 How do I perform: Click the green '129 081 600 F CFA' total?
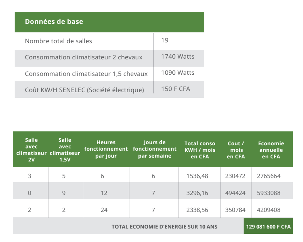[x=268, y=227]
